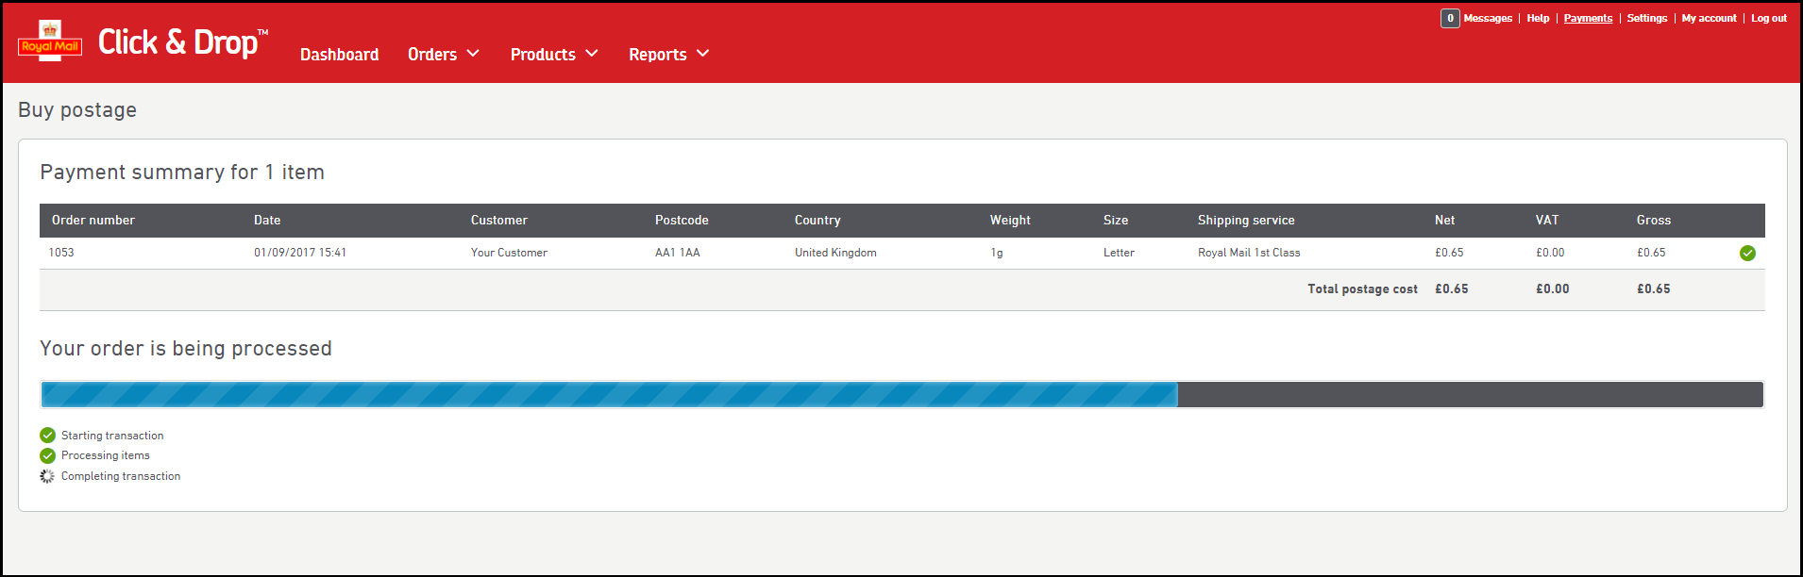Expand the Products dropdown menu
The height and width of the screenshot is (577, 1803).
[x=554, y=55]
